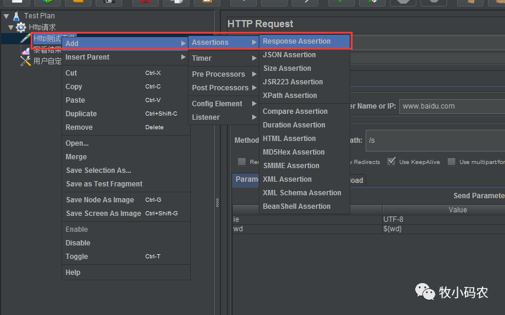505x315 pixels.
Task: Collapse the Test Plan tree node
Action: 6,16
